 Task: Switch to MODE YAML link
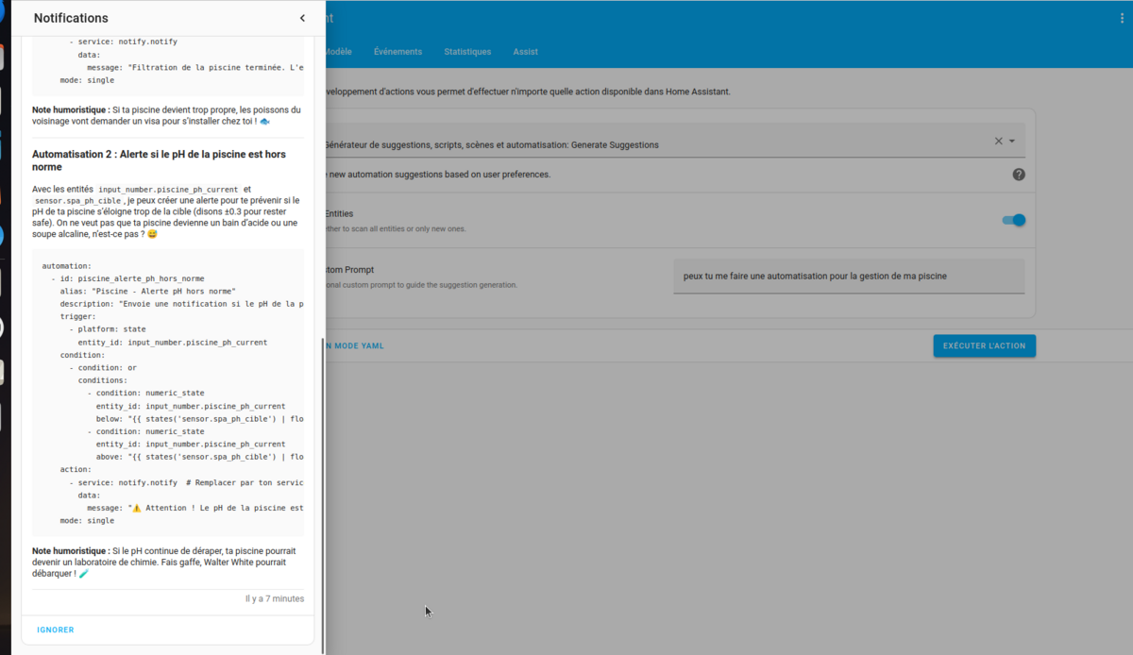(x=355, y=346)
